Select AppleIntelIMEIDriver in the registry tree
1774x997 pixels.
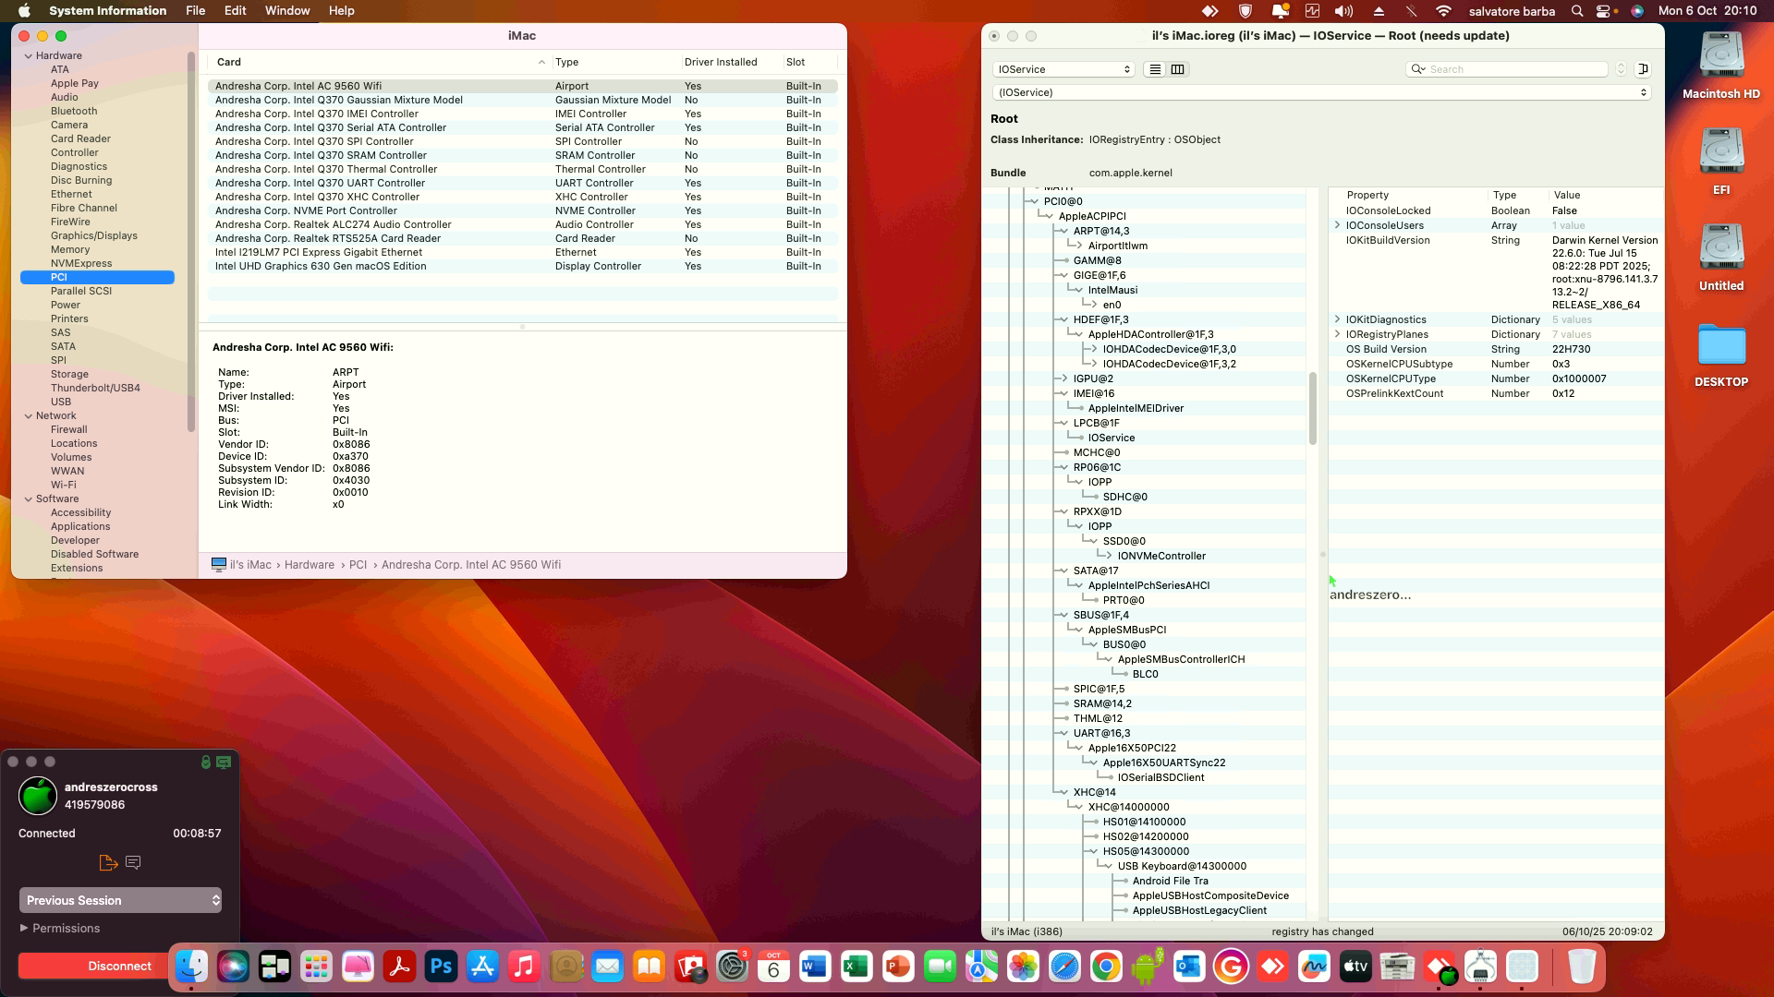click(x=1136, y=408)
